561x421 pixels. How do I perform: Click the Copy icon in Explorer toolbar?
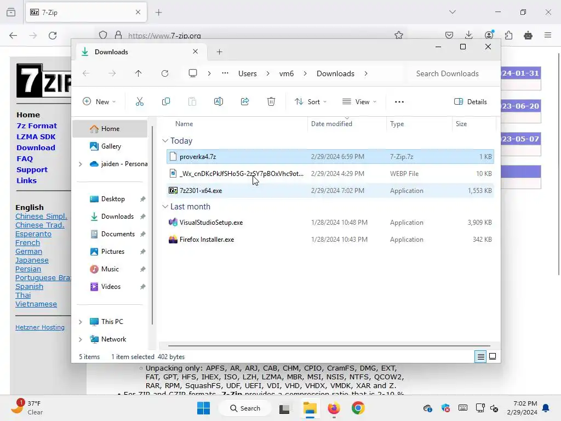(x=165, y=101)
